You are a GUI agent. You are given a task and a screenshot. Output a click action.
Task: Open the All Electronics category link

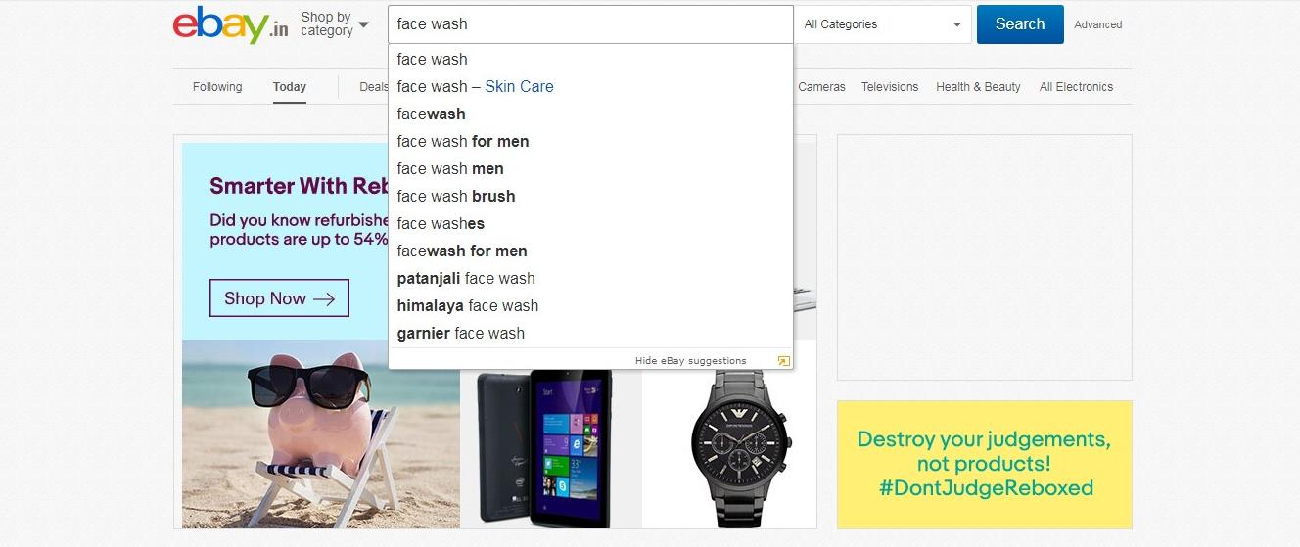(1076, 87)
